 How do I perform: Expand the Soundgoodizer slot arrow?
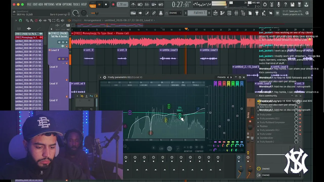(258, 138)
